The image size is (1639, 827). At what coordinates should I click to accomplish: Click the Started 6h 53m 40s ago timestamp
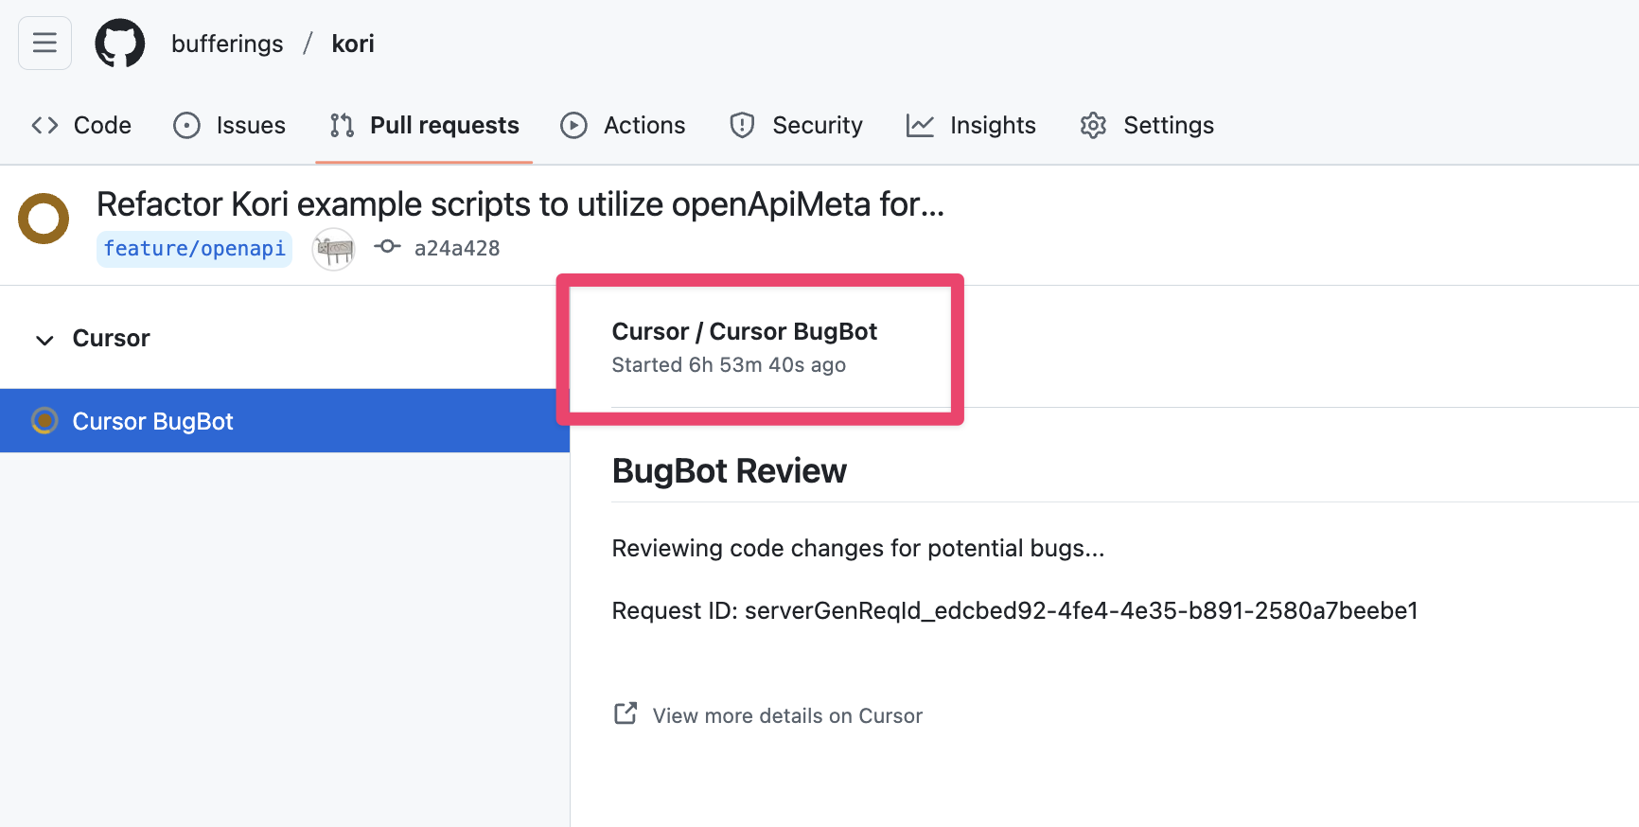[x=729, y=365]
